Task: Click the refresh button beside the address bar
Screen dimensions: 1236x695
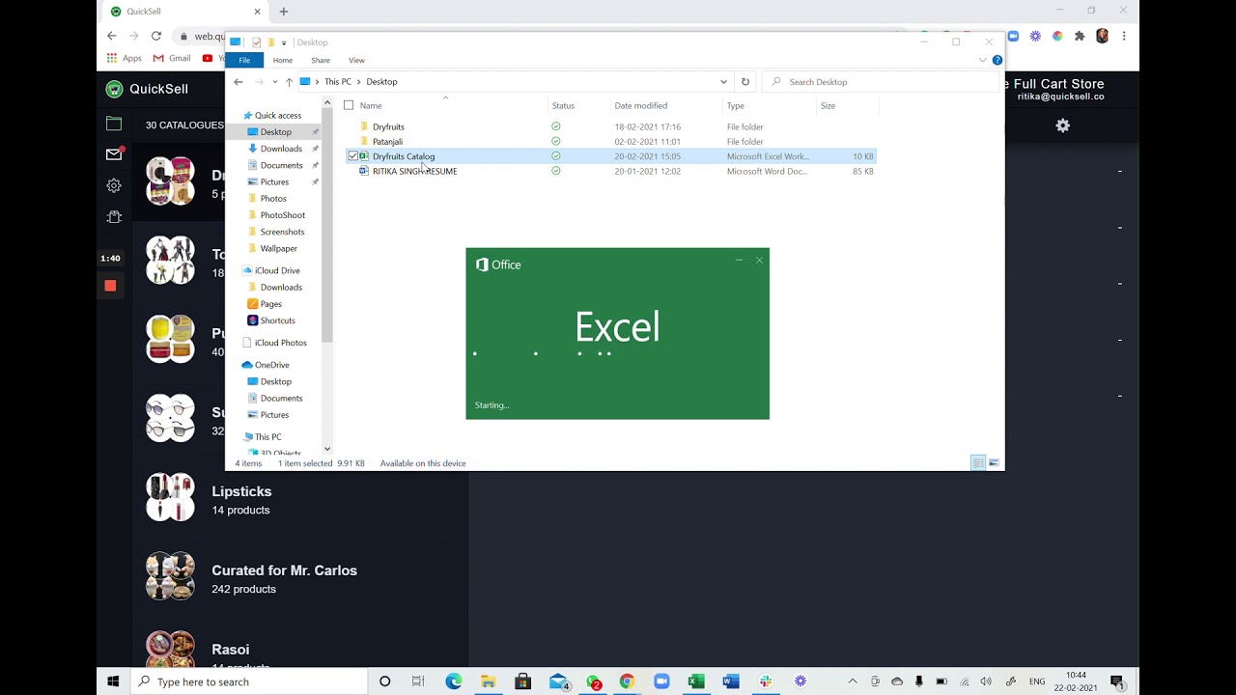Action: tap(744, 82)
